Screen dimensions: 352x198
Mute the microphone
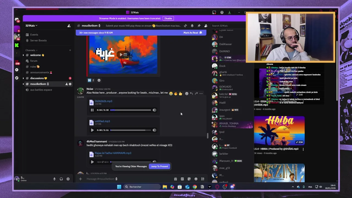coord(54,179)
